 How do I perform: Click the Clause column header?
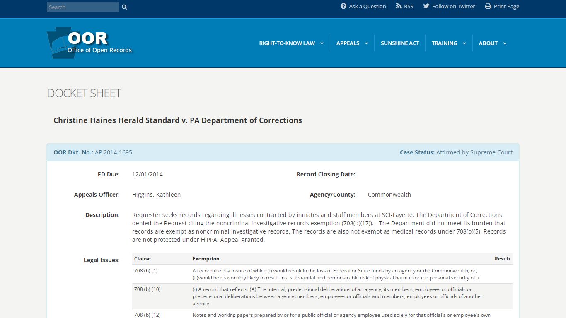tap(143, 259)
